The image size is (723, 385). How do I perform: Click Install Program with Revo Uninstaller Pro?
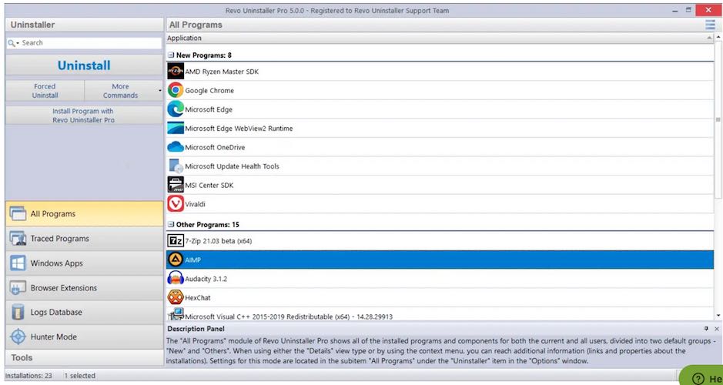[85, 115]
